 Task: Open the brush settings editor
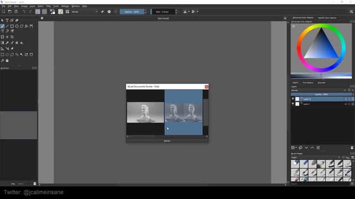click(60, 12)
